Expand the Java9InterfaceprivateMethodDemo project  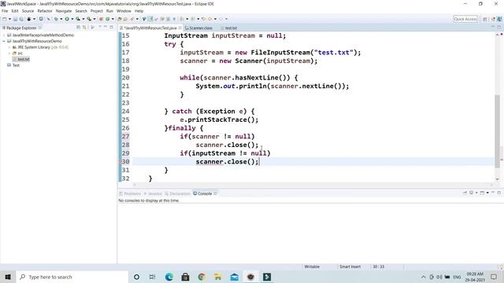coord(4,35)
